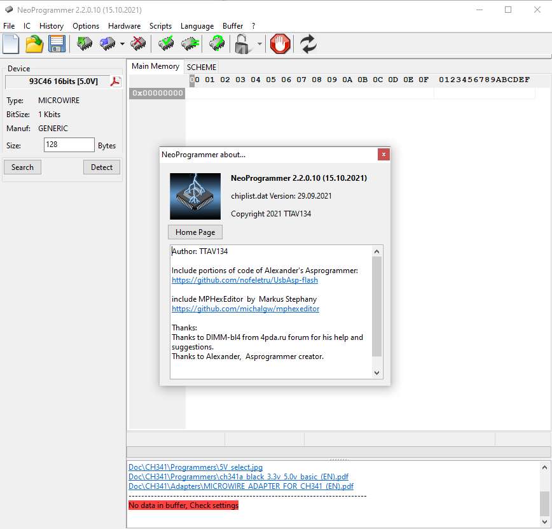Open the UsbAsp-flash GitHub link
552x529 pixels.
(x=245, y=280)
